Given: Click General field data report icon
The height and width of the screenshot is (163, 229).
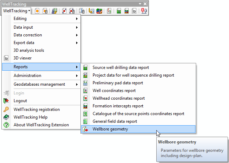Looking at the screenshot, I should point(85,121).
